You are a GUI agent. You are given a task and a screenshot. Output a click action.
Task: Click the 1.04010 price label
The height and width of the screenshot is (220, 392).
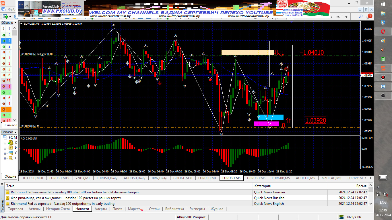[x=313, y=52]
